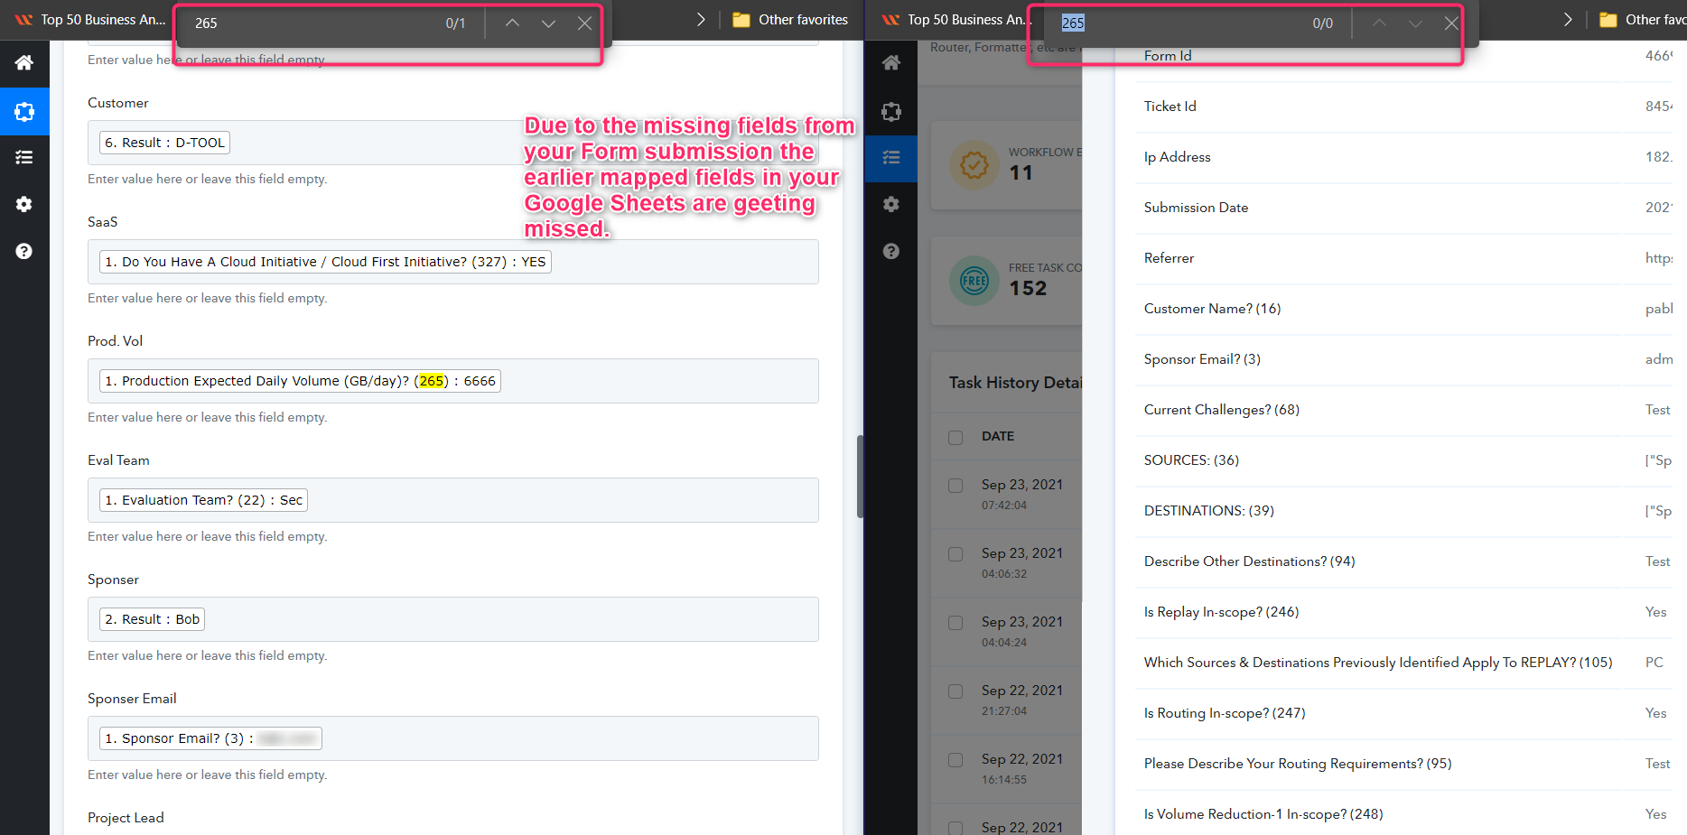The image size is (1687, 835).
Task: Select the '2. Result : Bob' chip
Action: click(x=152, y=619)
